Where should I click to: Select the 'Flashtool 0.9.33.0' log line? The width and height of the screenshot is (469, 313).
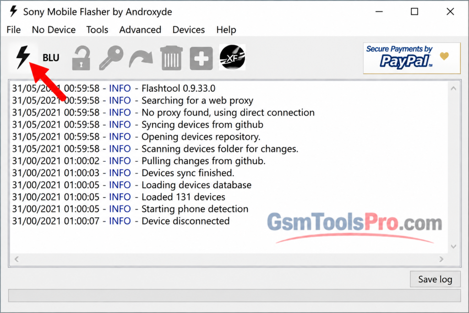[114, 88]
